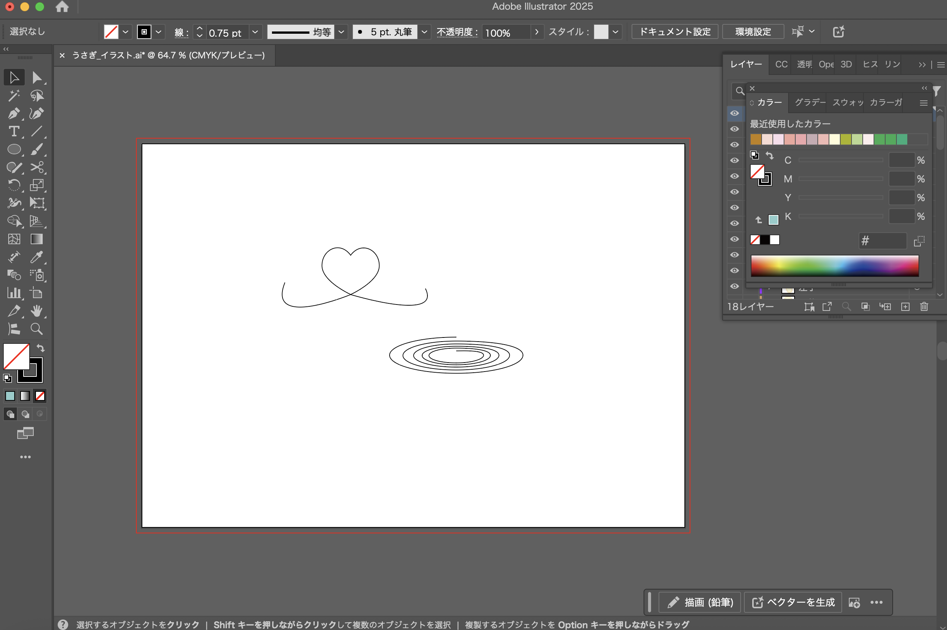The image size is (947, 630).
Task: Select the Hand tool
Action: 37,311
